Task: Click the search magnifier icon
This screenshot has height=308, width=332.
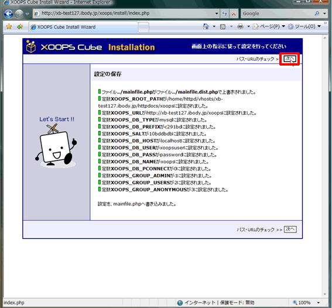Action: tap(317, 13)
